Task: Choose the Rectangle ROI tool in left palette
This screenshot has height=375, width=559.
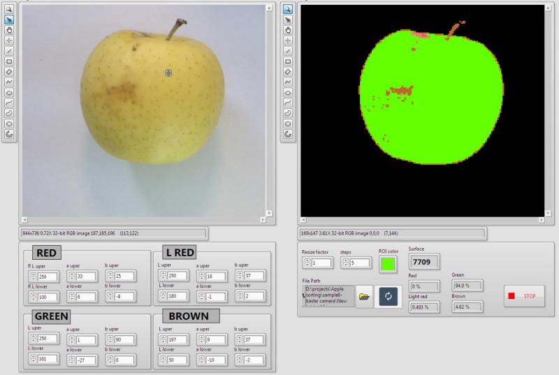Action: (10, 61)
